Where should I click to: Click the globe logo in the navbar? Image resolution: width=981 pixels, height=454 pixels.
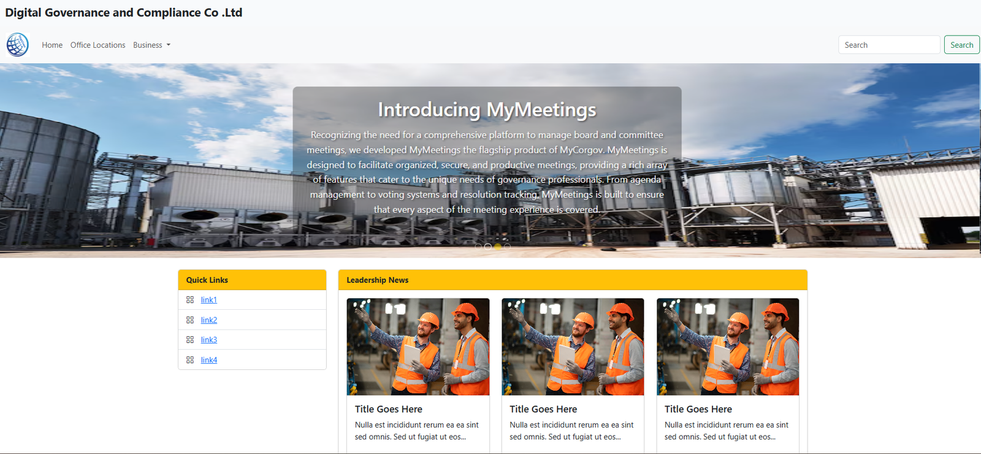coord(18,45)
